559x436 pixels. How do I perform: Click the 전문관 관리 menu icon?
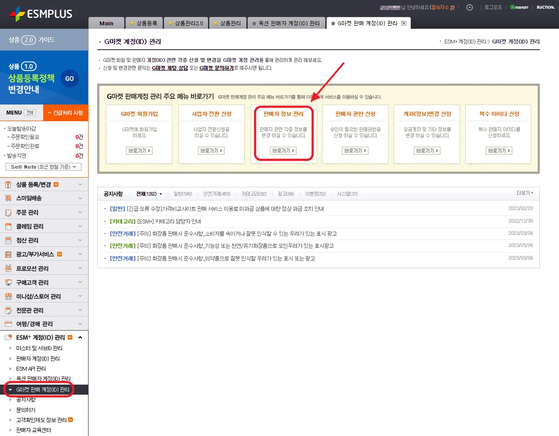coord(8,310)
